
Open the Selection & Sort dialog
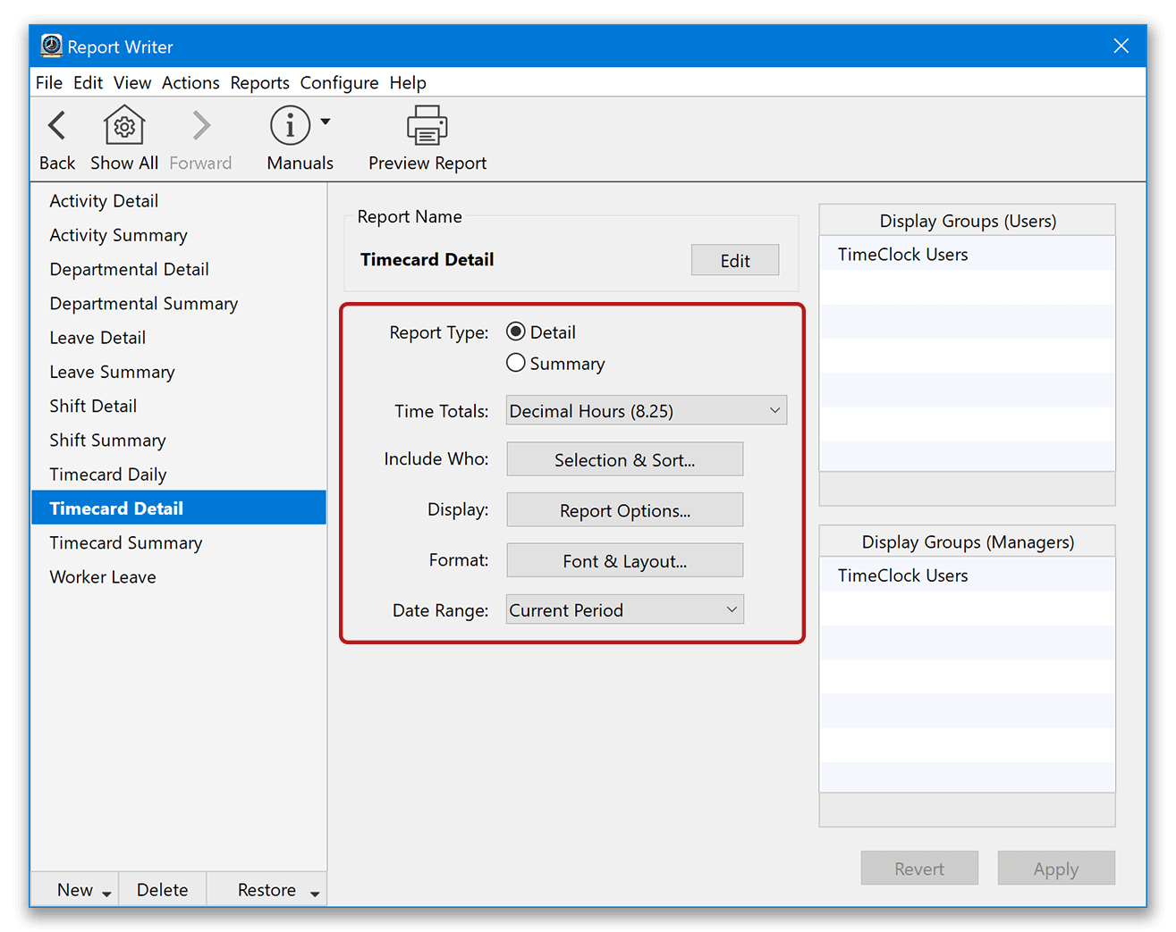tap(624, 459)
